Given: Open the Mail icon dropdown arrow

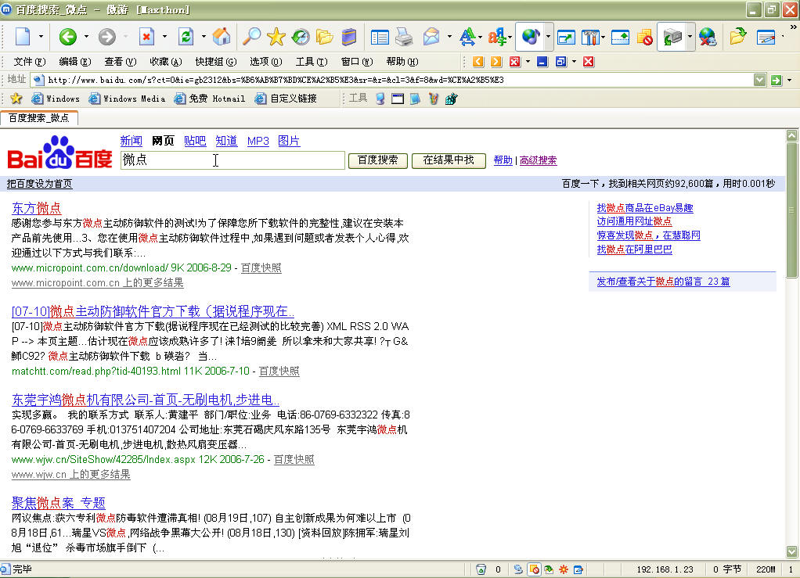Looking at the screenshot, I should coord(449,37).
